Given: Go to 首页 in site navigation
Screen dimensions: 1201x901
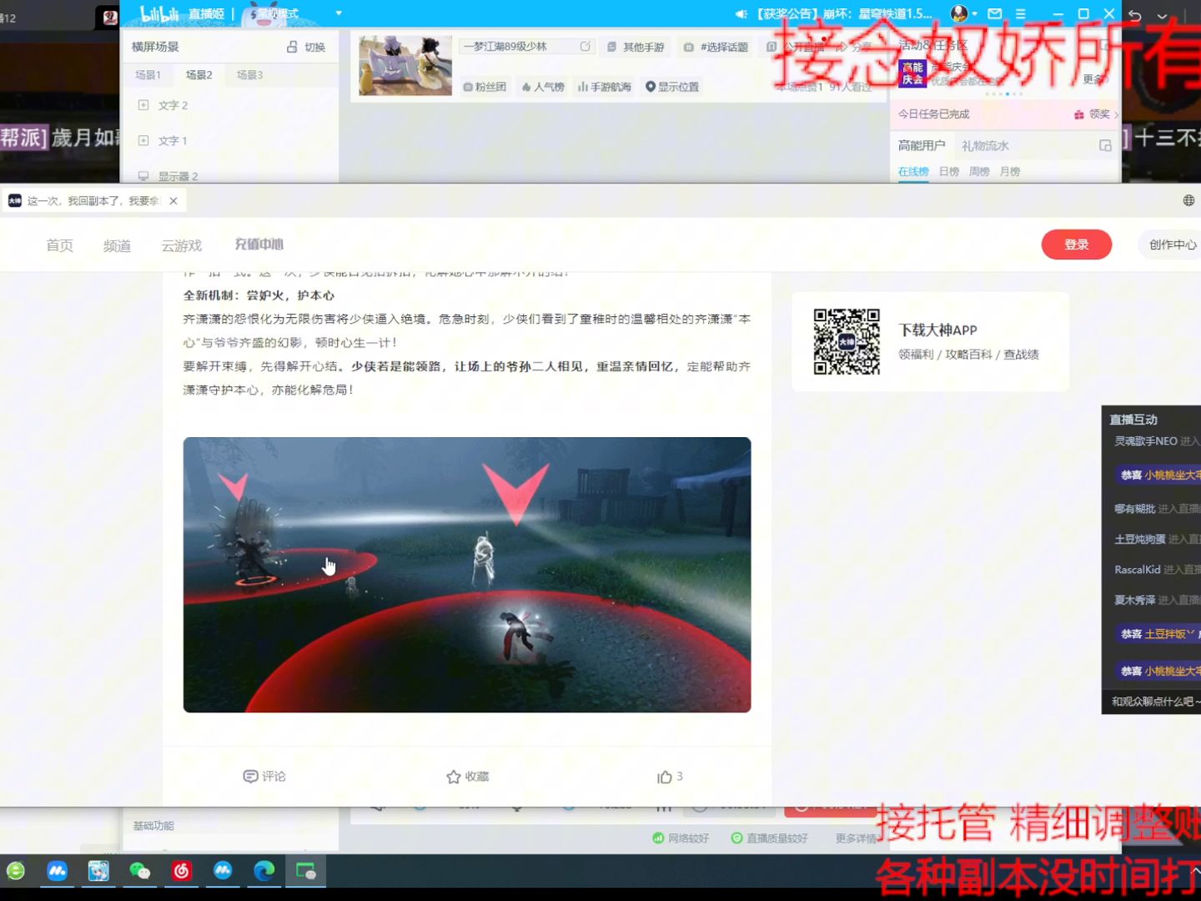Looking at the screenshot, I should tap(60, 245).
